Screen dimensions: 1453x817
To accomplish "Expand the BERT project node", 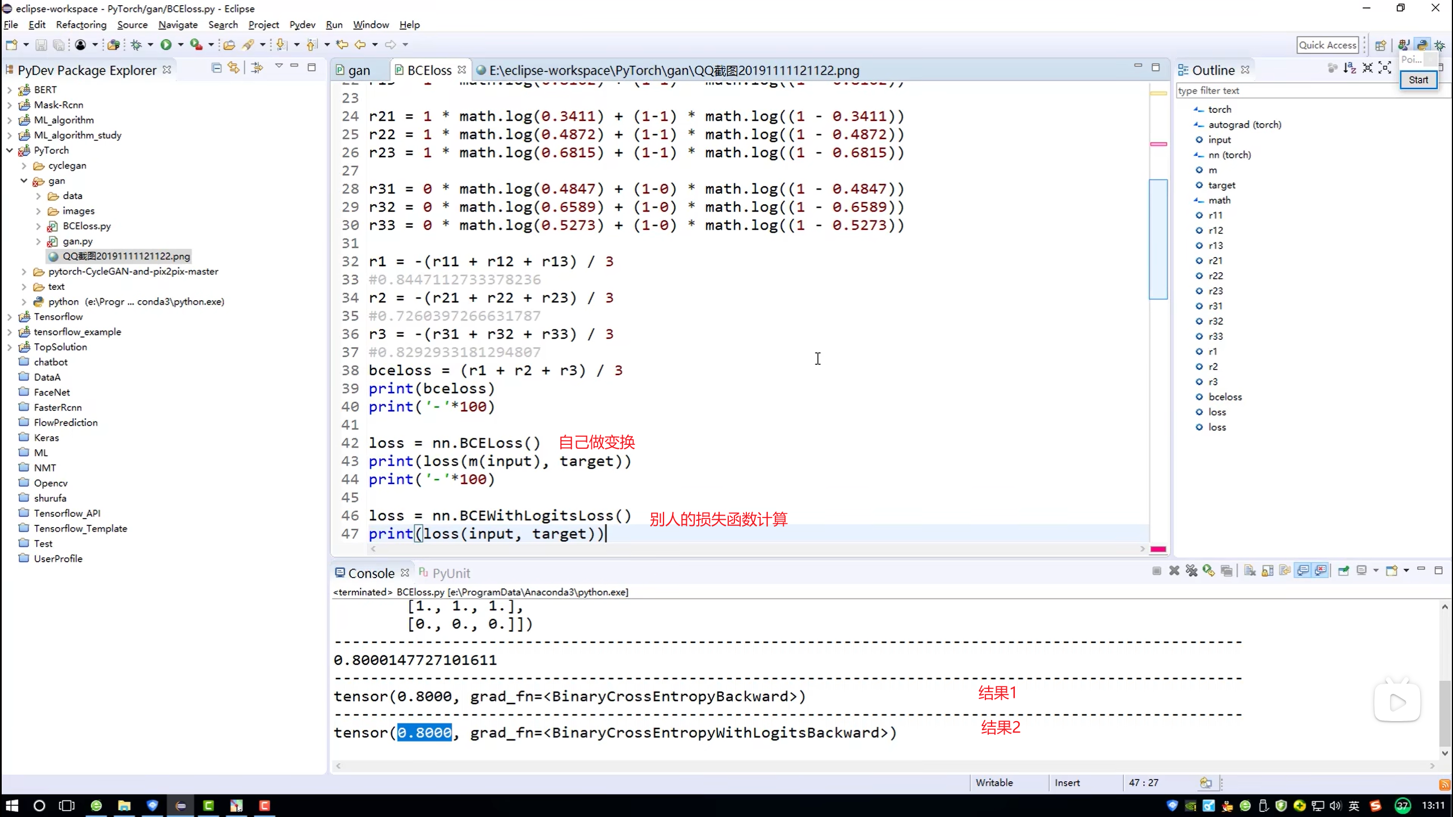I will pos(9,90).
